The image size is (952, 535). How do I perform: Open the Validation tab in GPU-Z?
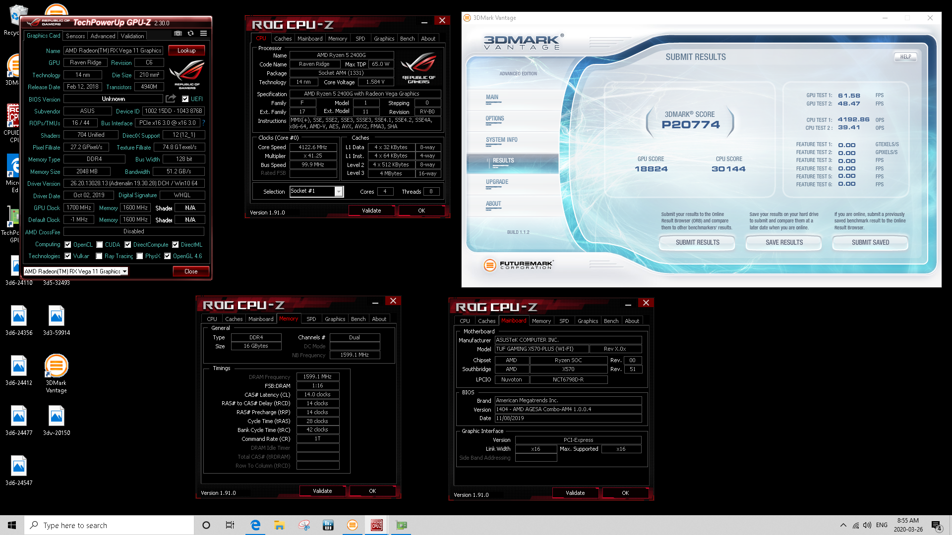point(132,36)
